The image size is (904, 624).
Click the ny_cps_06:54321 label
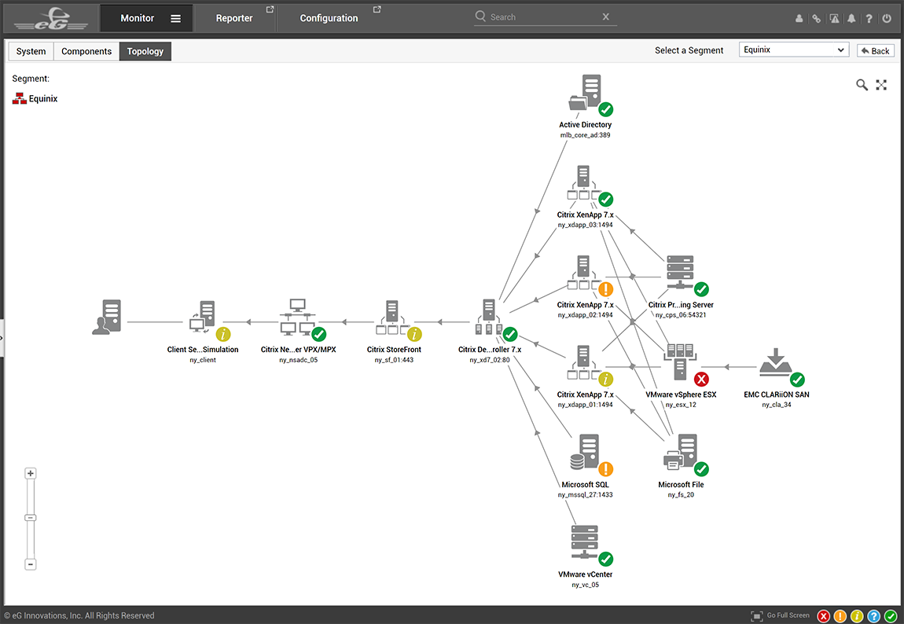(x=680, y=315)
